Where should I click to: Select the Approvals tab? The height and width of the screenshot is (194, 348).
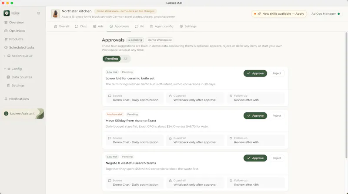point(119,26)
